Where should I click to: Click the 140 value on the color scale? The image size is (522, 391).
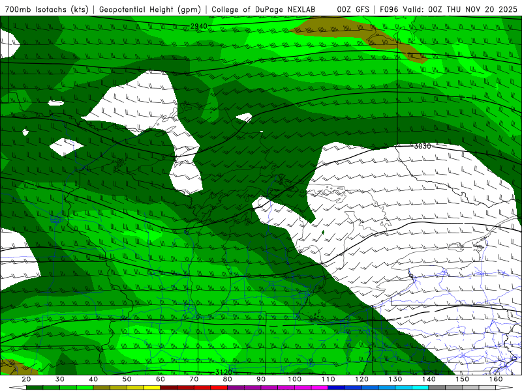click(429, 379)
